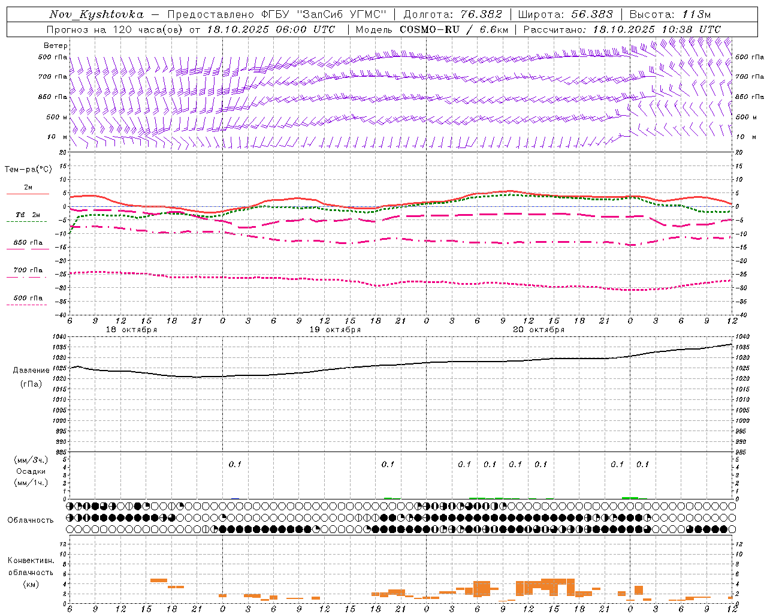Click the Модель COSMO-RU / 6.6км label
This screenshot has height=614, width=767.
tap(433, 29)
